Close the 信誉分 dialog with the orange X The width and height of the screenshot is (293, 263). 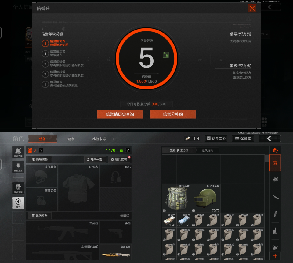[x=252, y=9]
